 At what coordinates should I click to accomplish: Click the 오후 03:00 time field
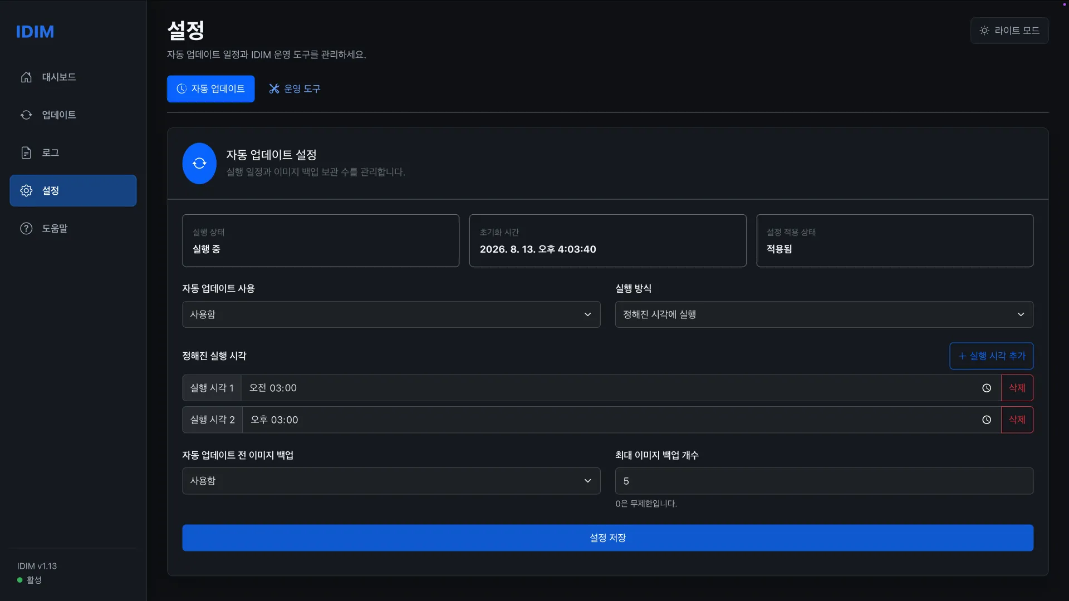pyautogui.click(x=621, y=420)
